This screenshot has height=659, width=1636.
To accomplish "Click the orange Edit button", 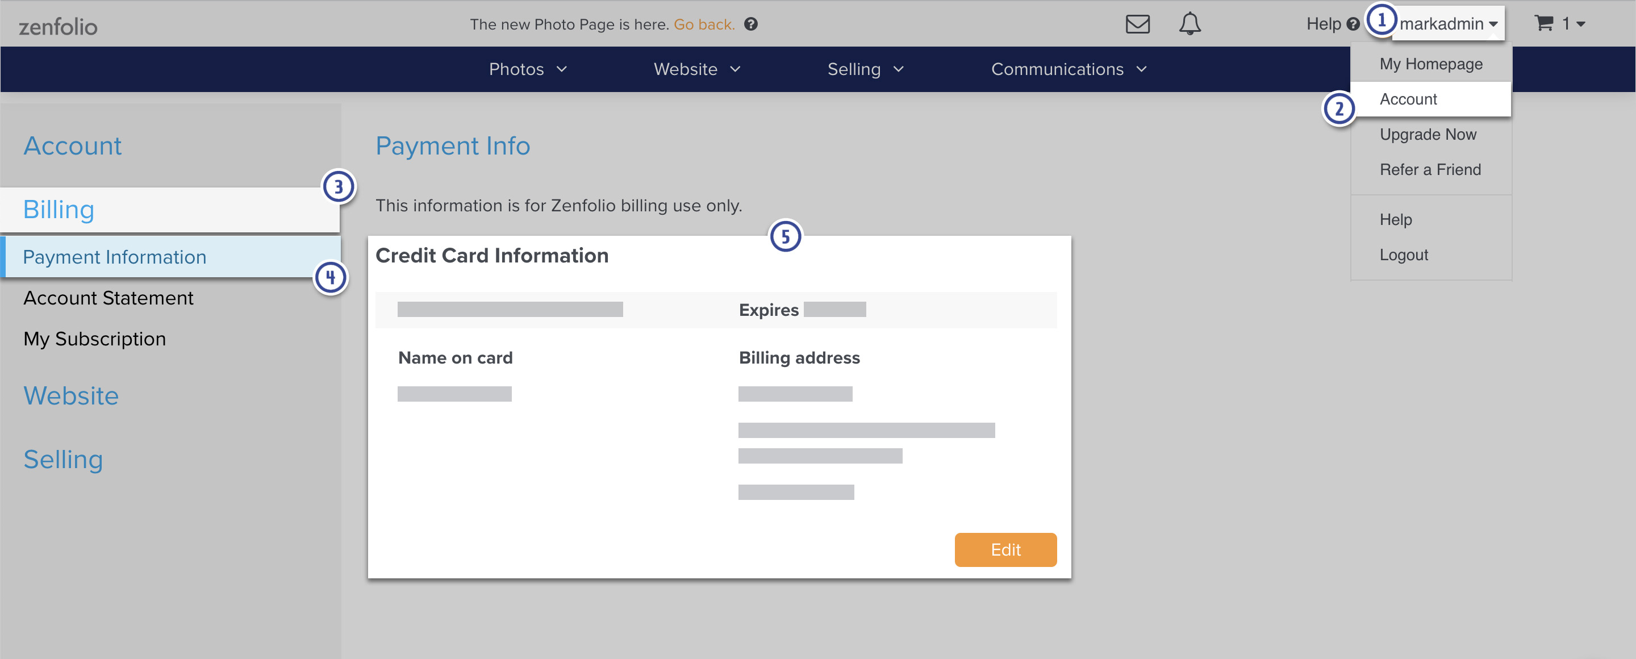I will pos(1005,550).
